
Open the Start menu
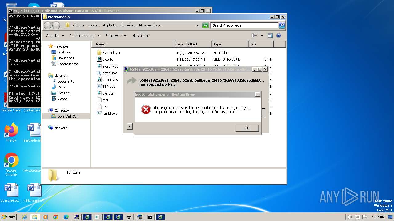(8, 217)
